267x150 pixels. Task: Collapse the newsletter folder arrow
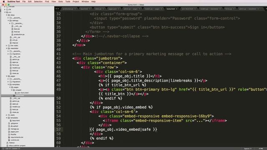click(7, 48)
